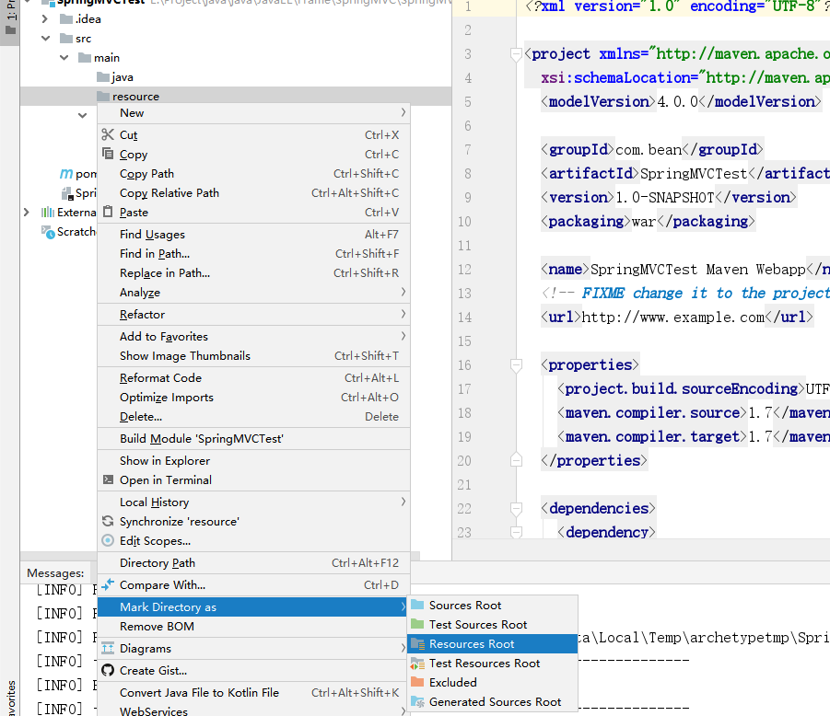Viewport: 830px width, 716px height.
Task: Fold the dependency tag at line 23
Action: pos(516,531)
